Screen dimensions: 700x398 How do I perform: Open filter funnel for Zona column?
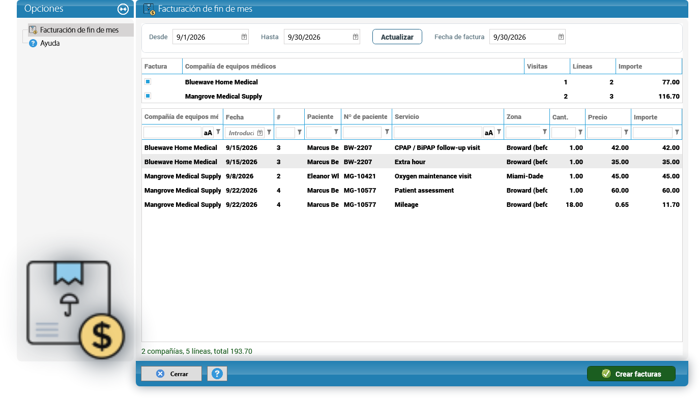545,132
